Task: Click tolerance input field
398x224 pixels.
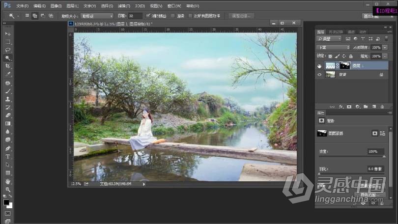Action: click(135, 16)
